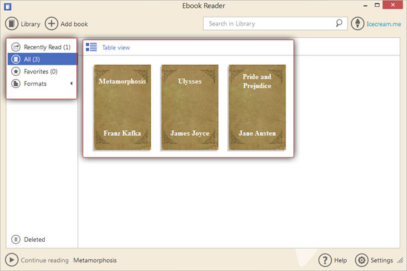Viewport: 407px width, 271px height.
Task: Open the Pride and Prejudice book cover
Action: [257, 107]
